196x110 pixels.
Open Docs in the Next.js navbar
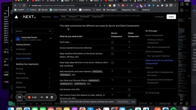(x=56, y=17)
